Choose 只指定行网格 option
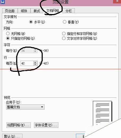The width and height of the screenshot is (121, 138). tap(8, 38)
